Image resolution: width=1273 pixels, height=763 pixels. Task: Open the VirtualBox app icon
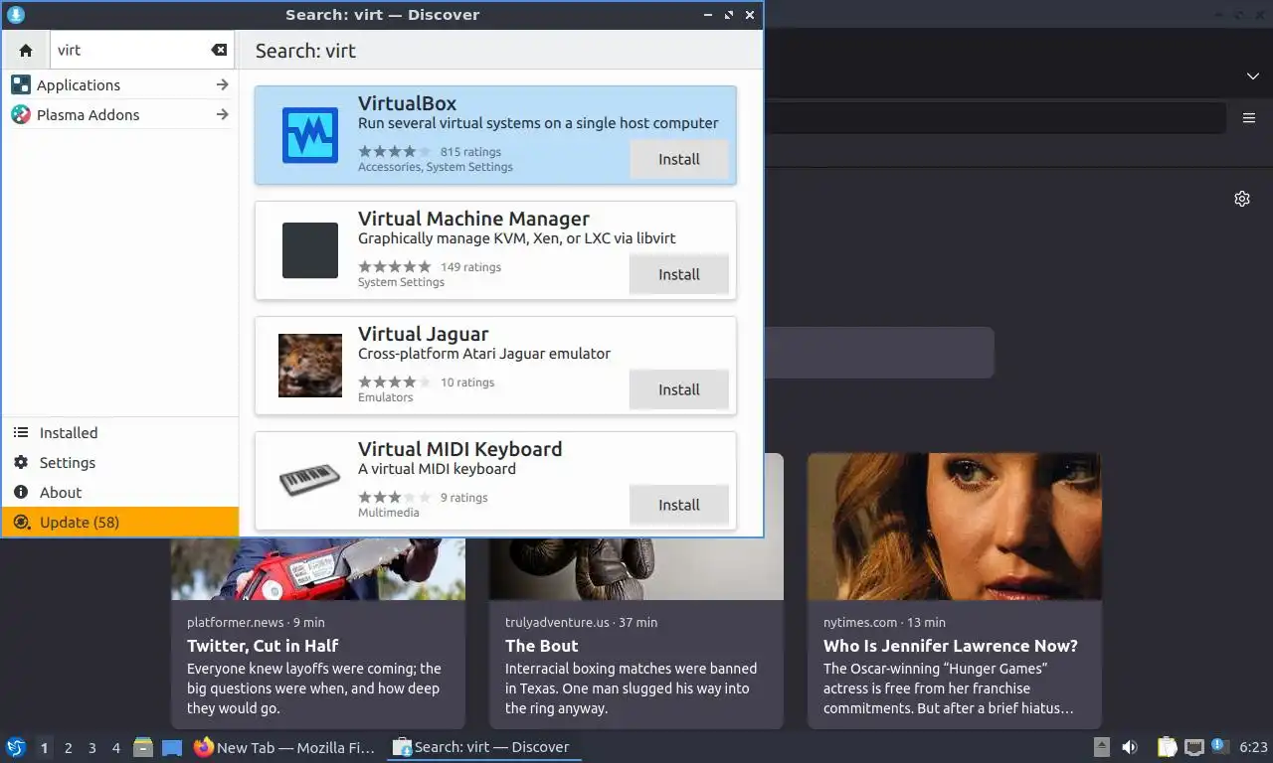click(310, 135)
